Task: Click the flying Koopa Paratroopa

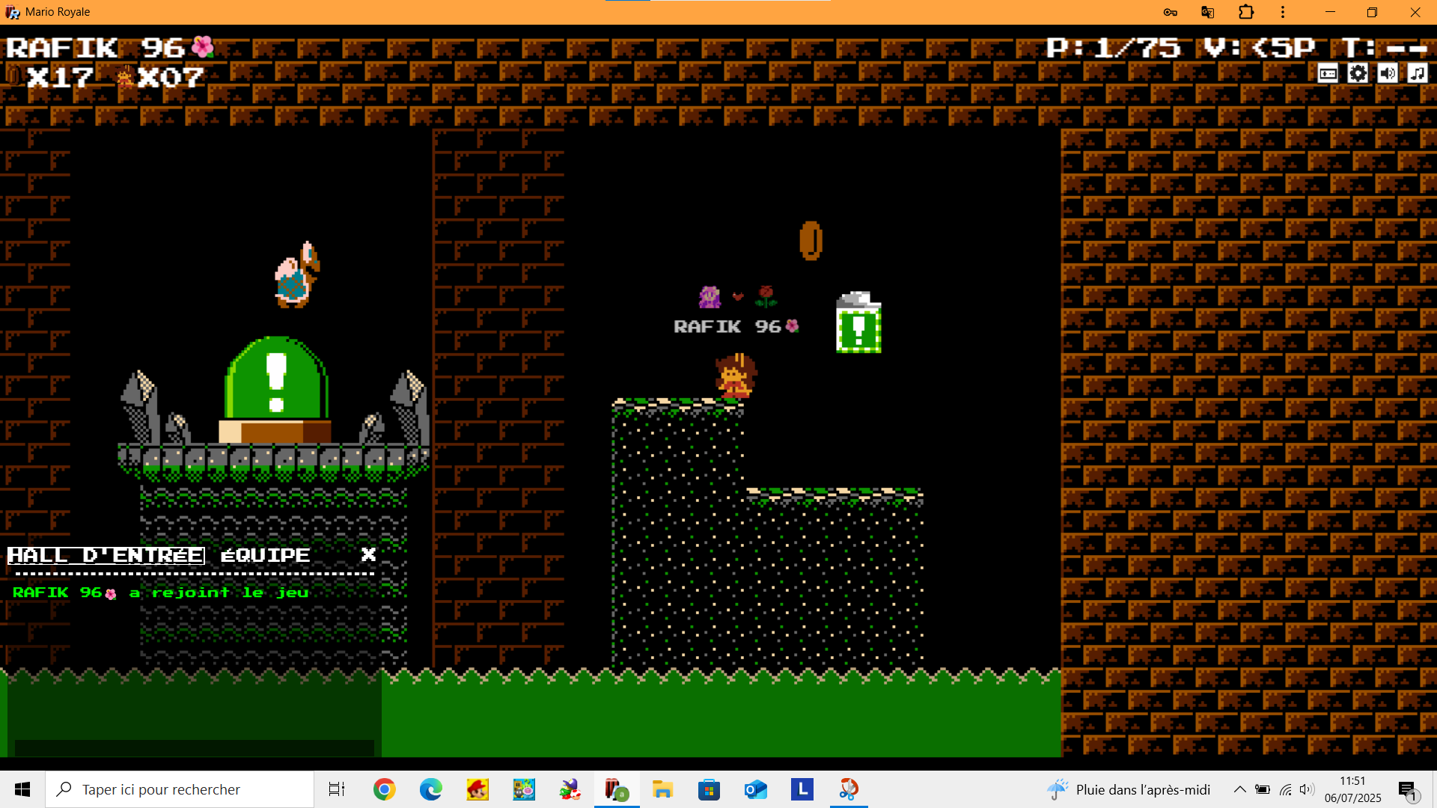Action: tap(297, 275)
